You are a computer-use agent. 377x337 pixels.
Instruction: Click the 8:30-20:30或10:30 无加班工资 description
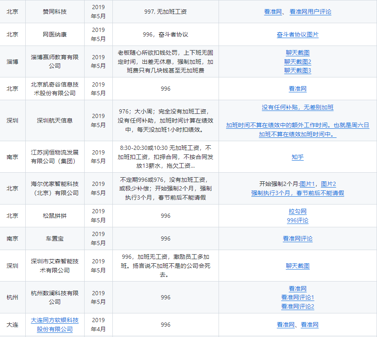click(165, 157)
